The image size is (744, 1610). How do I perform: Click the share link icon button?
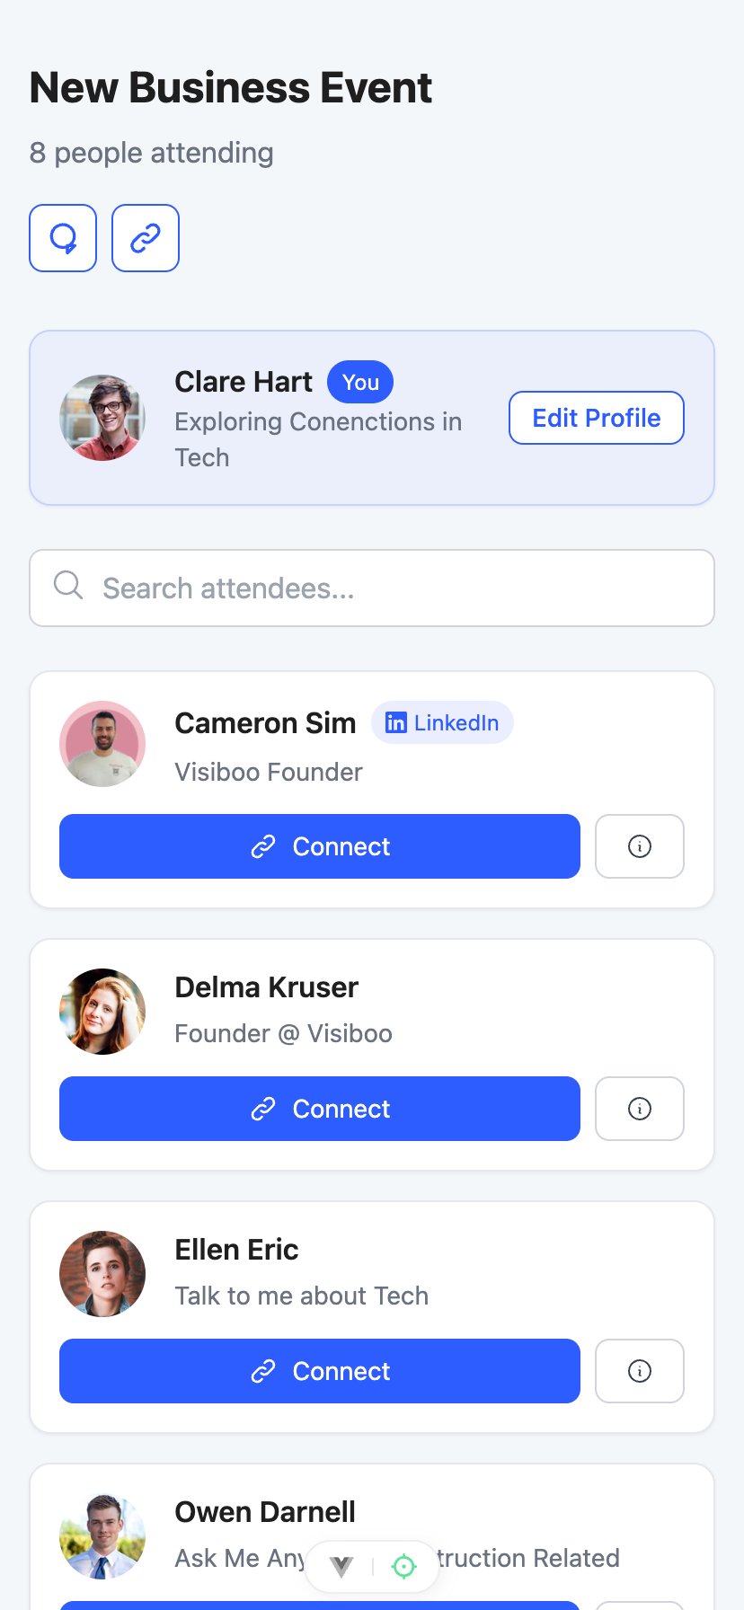(146, 238)
